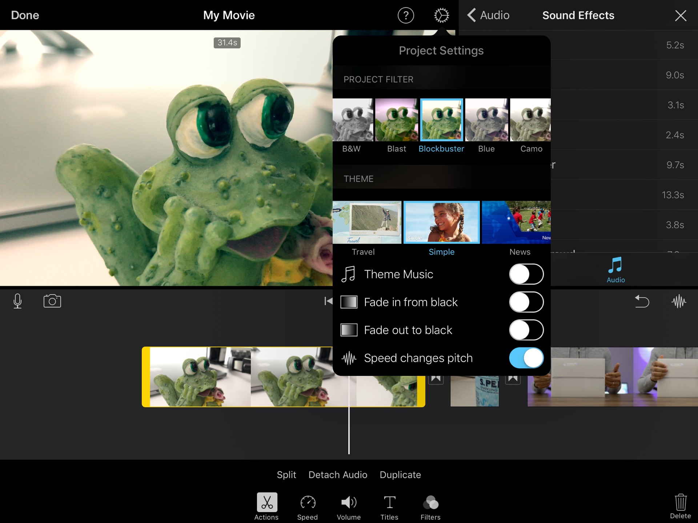
Task: Disable Speed changes pitch switch
Action: pos(526,358)
